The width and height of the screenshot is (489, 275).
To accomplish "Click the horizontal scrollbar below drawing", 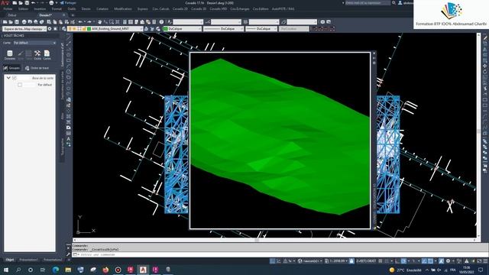I will pos(274,240).
